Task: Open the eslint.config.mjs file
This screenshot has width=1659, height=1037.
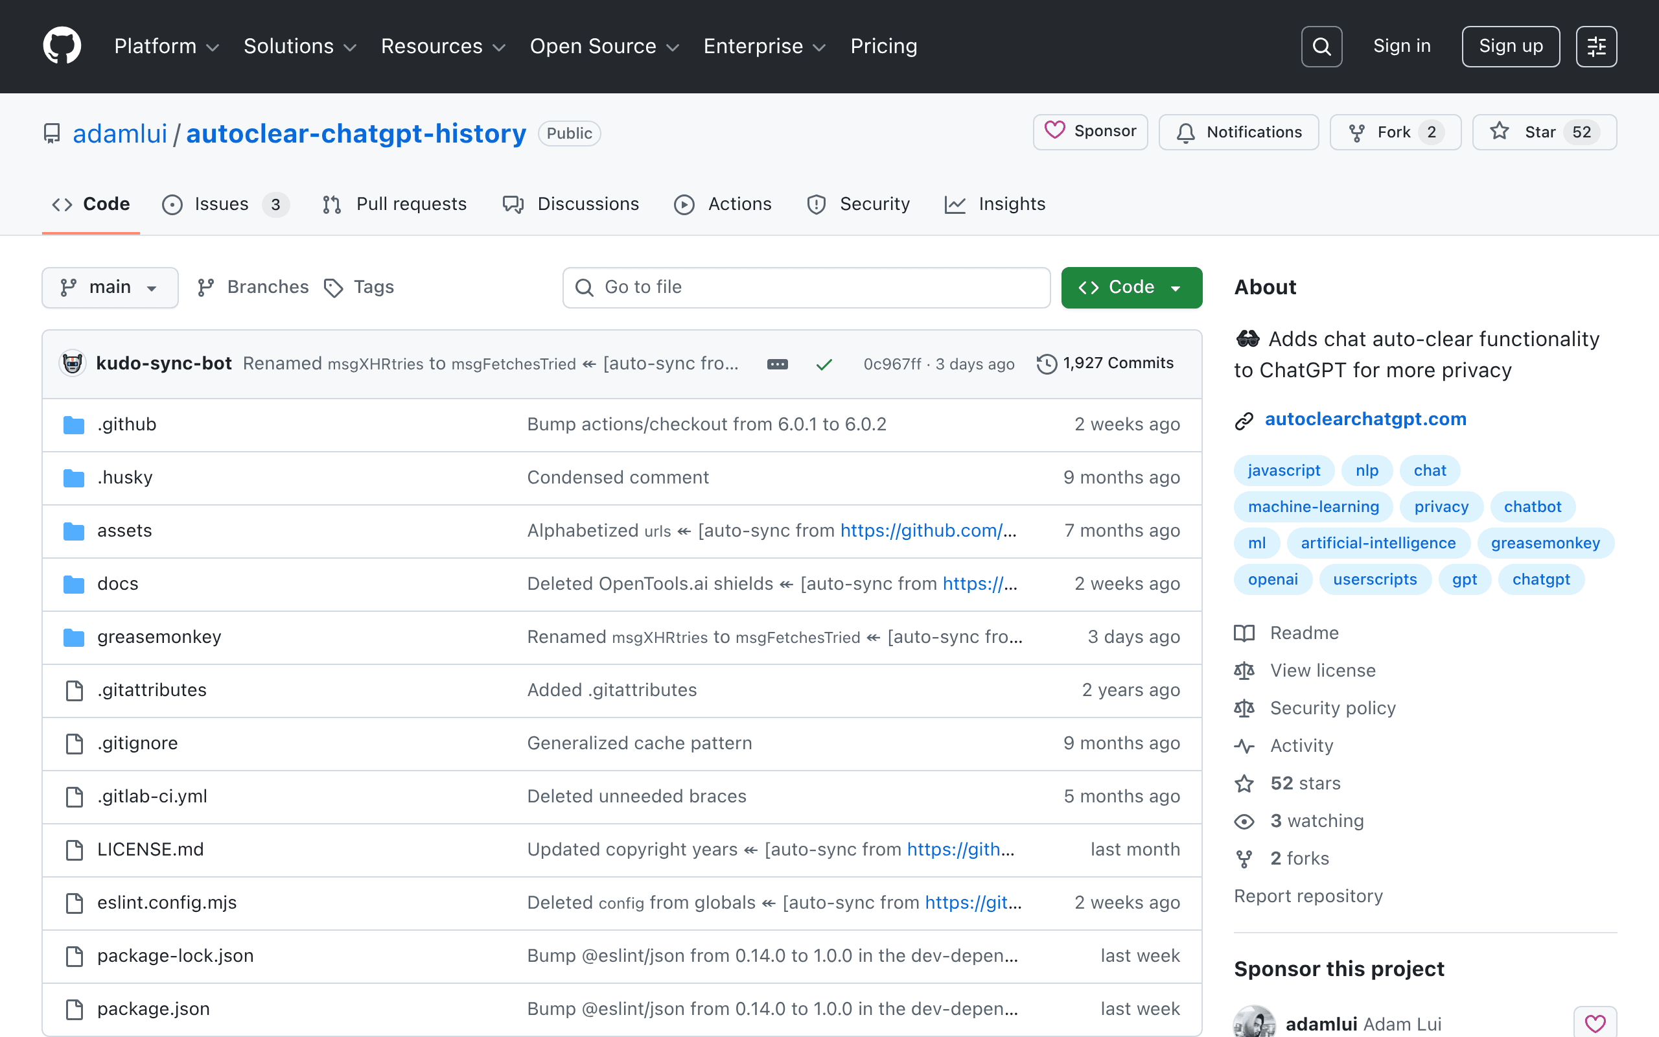Action: pos(167,903)
